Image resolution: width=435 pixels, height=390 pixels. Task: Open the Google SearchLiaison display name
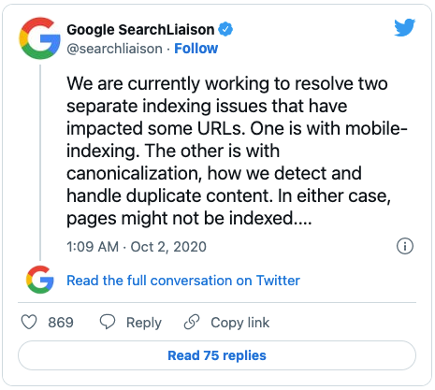(140, 30)
